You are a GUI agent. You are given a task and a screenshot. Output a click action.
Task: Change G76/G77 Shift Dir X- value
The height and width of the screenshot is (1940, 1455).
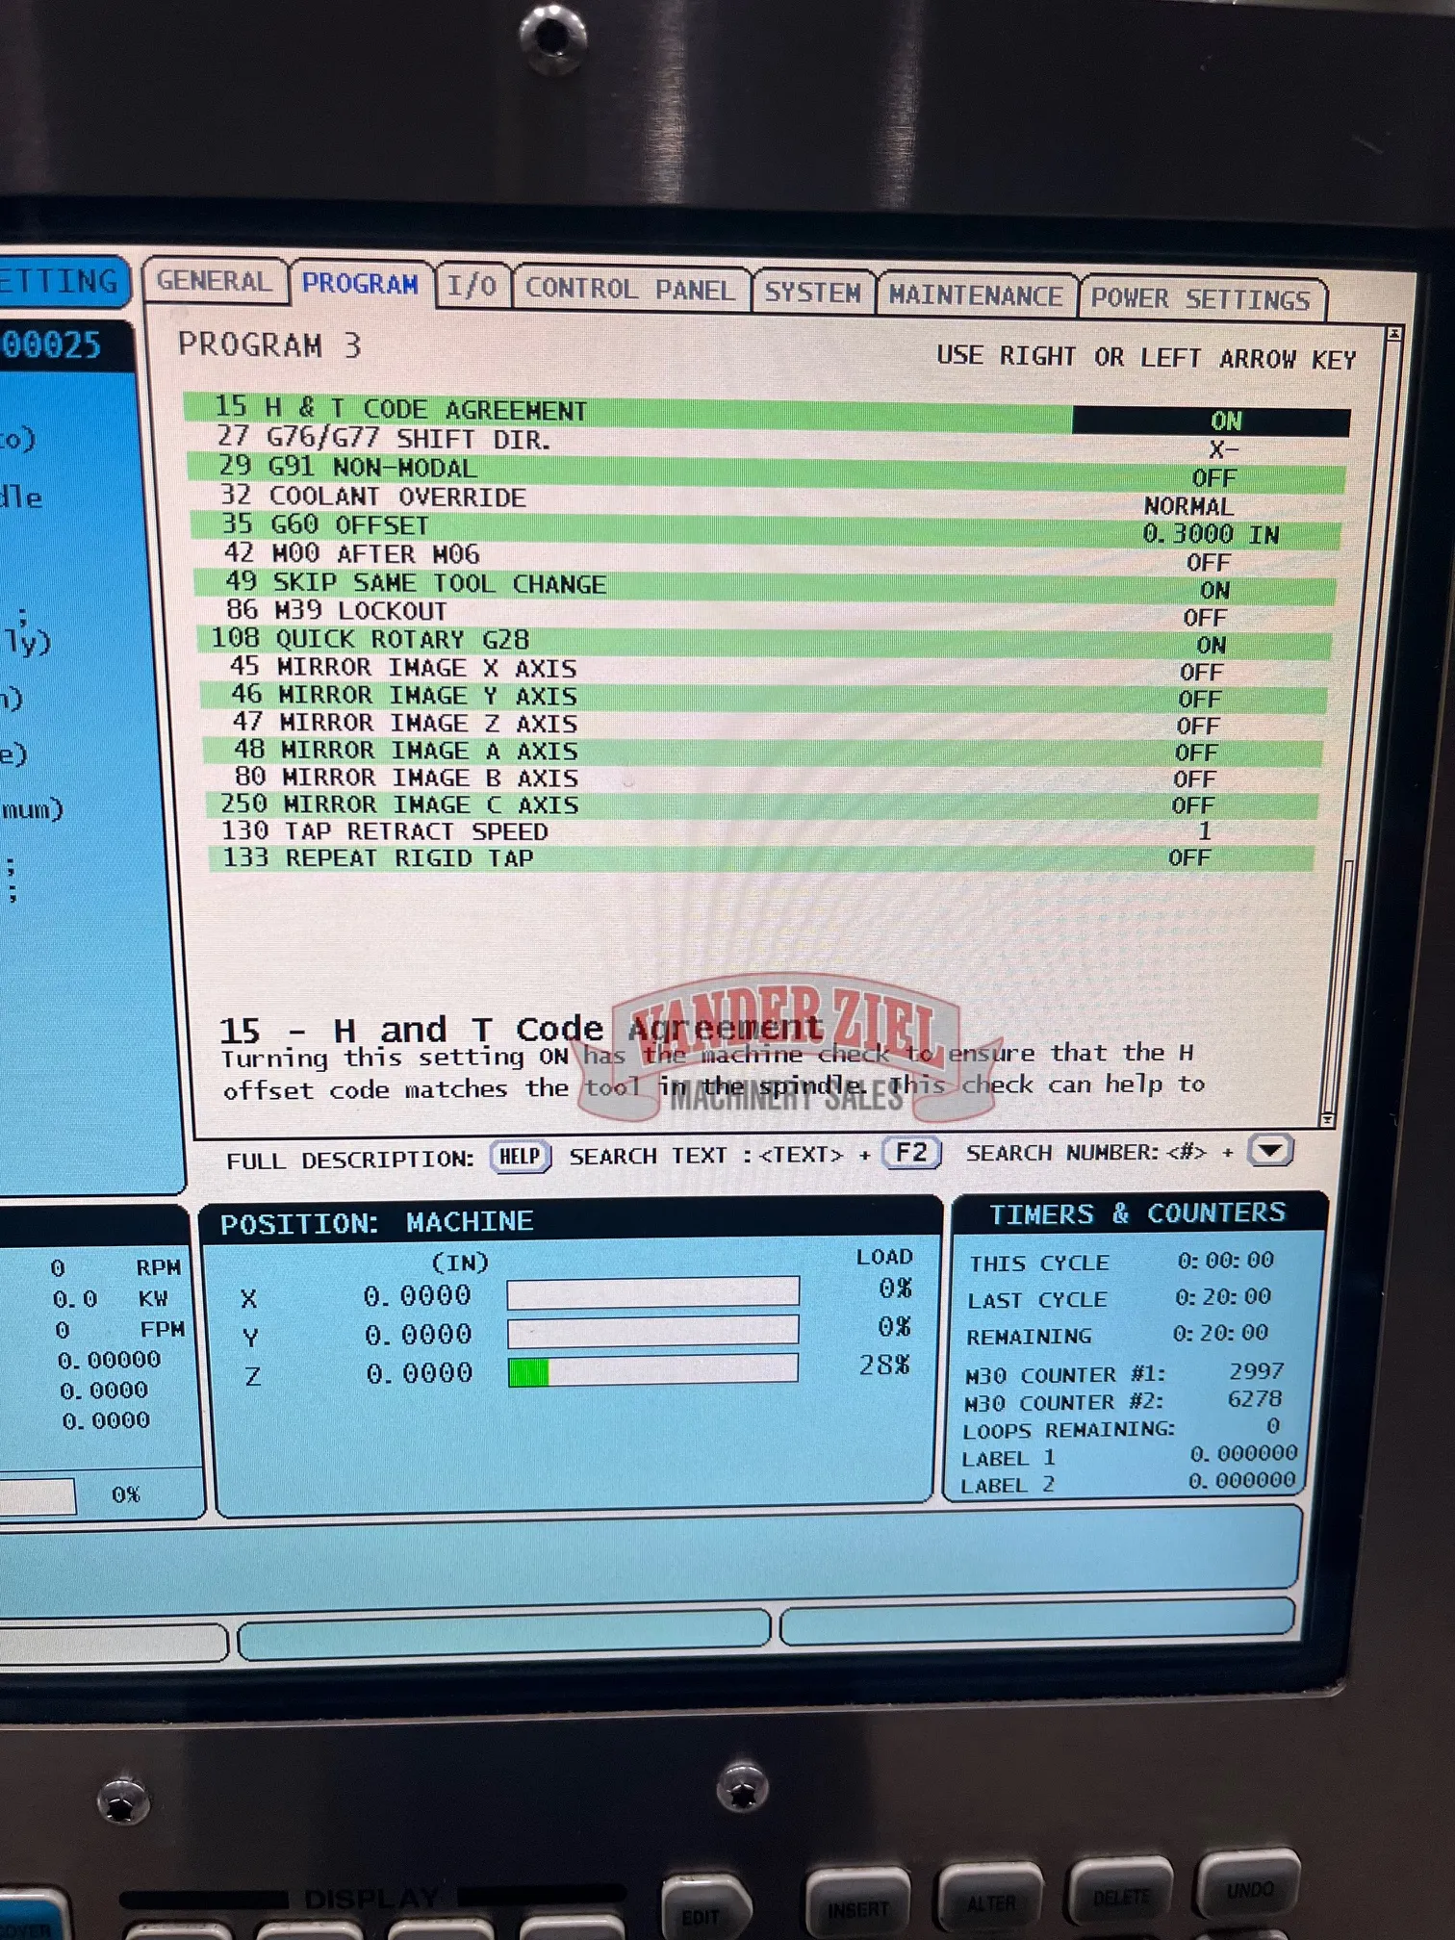(1222, 449)
